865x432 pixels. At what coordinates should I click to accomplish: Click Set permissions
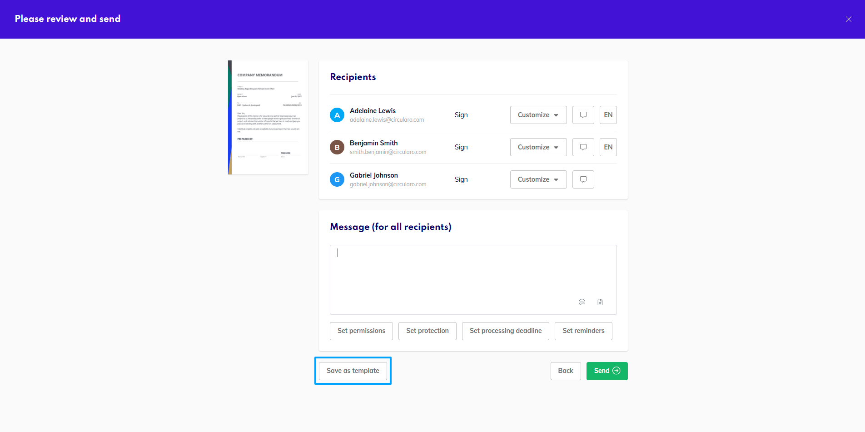[x=361, y=331]
